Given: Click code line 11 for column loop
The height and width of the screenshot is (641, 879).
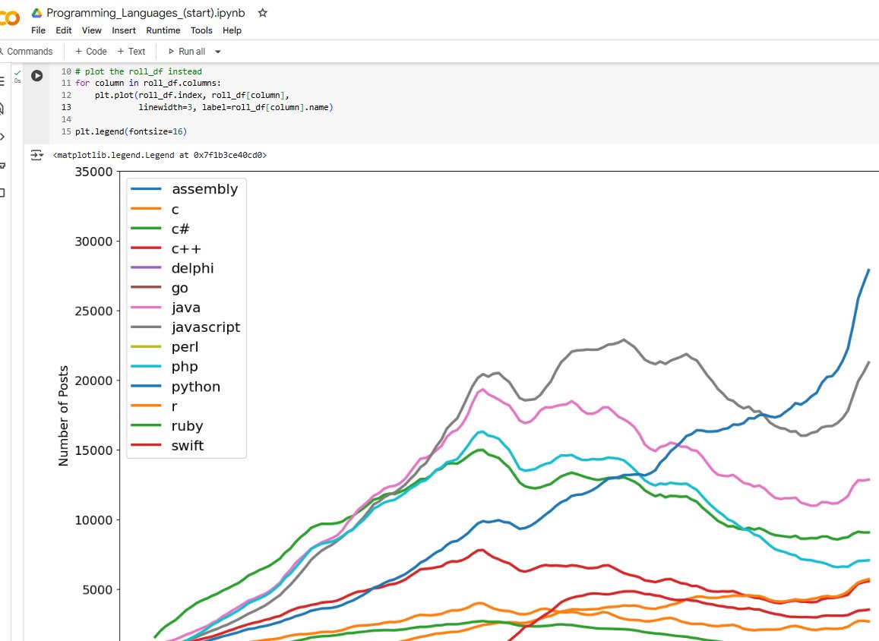Looking at the screenshot, I should tap(148, 83).
